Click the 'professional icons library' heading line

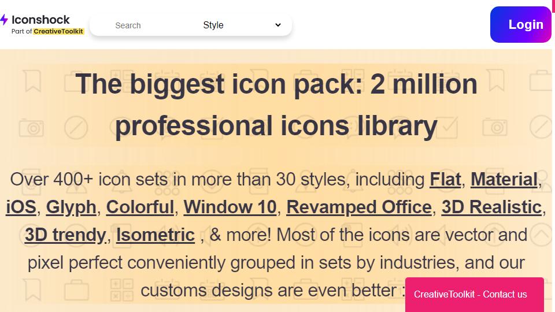(x=276, y=126)
